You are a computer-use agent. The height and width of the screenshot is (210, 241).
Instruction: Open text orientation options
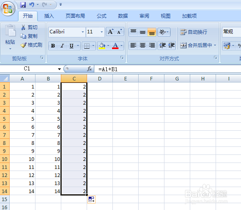[x=164, y=32]
